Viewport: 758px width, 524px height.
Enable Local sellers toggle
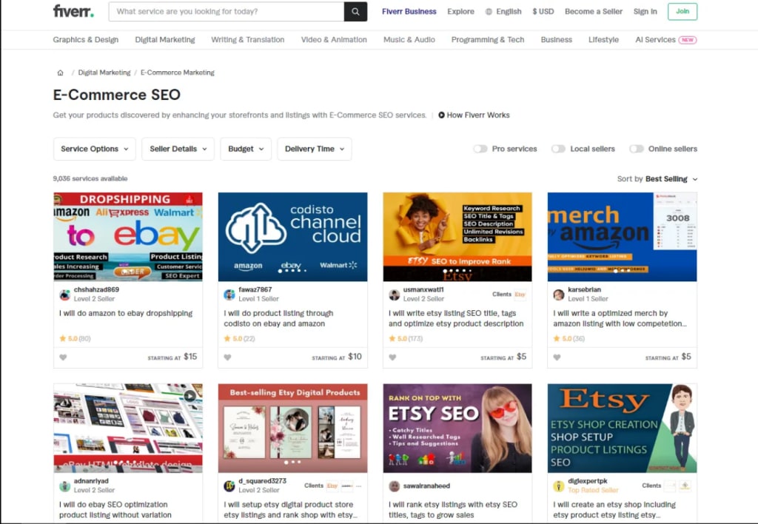point(558,149)
